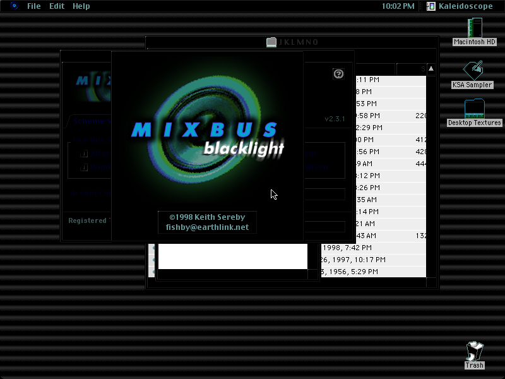Select the row with time :14 PM
The image size is (505, 379).
coord(391,212)
